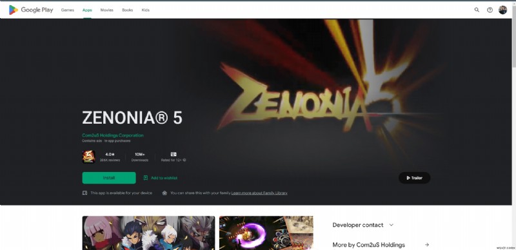
Task: Switch to the Books tab
Action: coord(127,10)
